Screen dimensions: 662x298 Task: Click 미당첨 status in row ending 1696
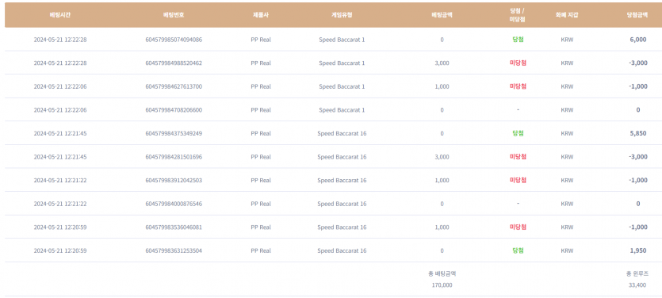click(518, 157)
